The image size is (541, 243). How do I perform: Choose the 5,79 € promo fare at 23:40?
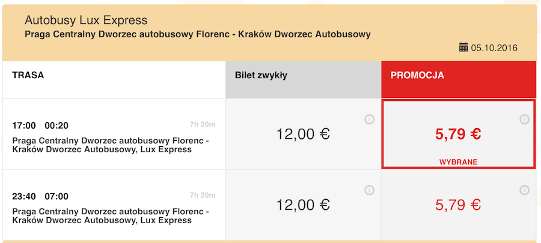point(458,205)
